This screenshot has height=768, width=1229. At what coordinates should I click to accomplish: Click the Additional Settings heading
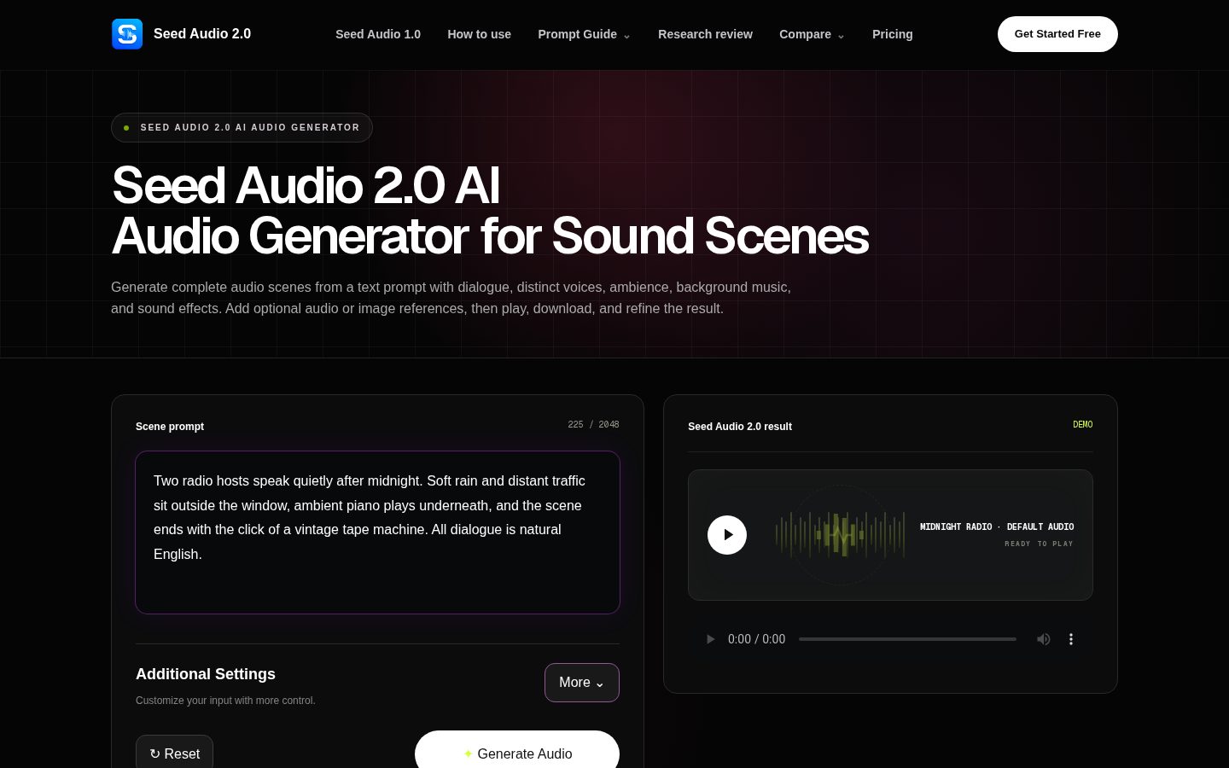pos(206,674)
